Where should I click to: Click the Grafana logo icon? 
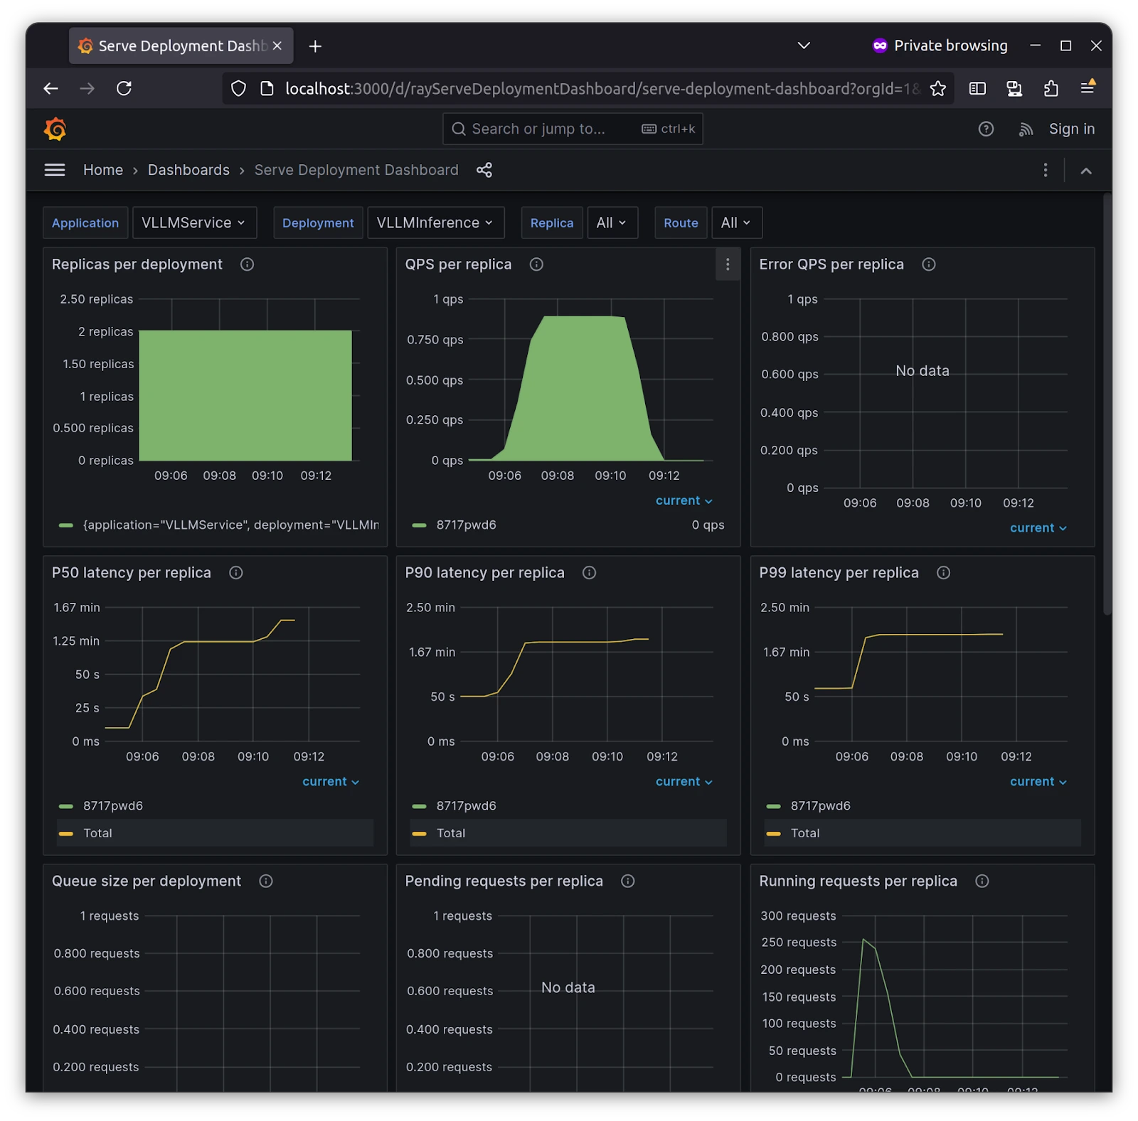click(x=55, y=129)
